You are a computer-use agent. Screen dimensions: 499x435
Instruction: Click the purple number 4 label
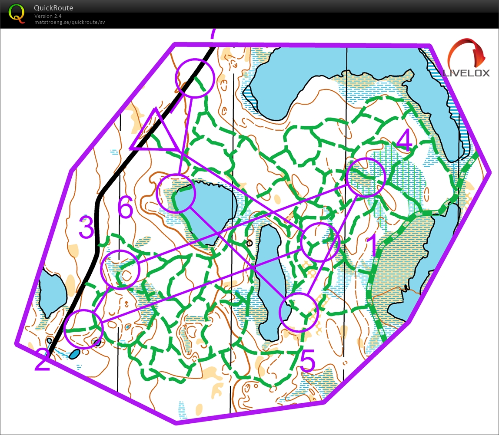coord(405,140)
